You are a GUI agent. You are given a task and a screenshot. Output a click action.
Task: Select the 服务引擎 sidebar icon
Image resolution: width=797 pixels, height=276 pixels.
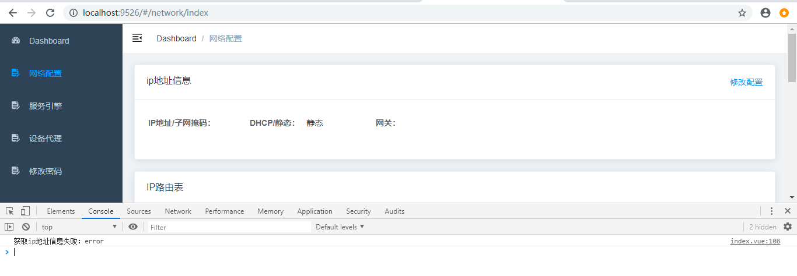coord(16,106)
